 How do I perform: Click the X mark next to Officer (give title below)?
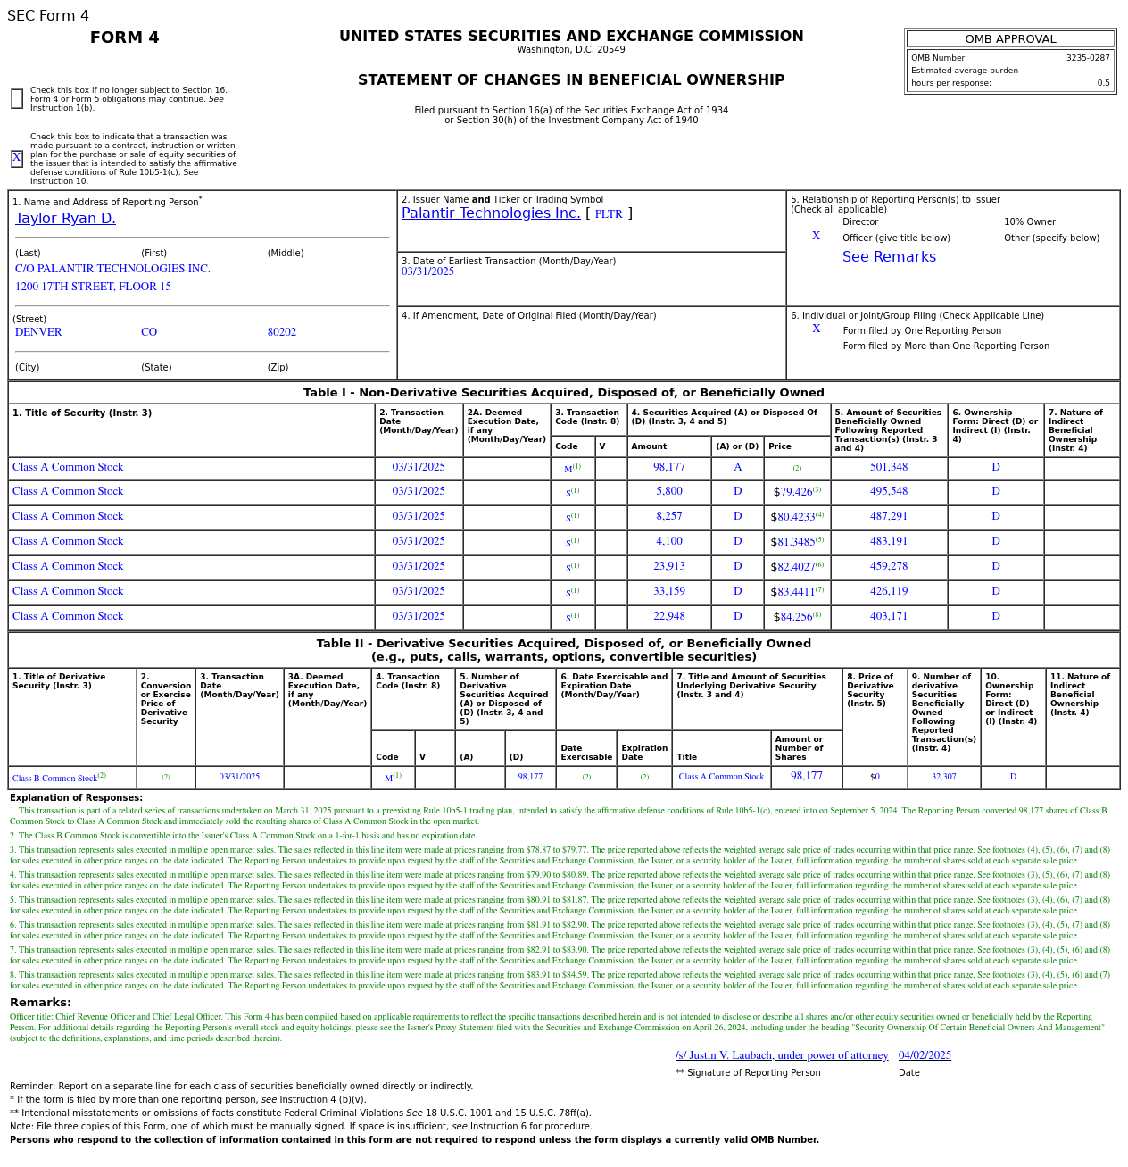pos(816,237)
